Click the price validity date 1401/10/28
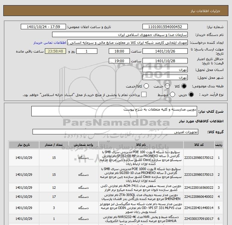This screenshot has width=232, height=225. [x=165, y=61]
